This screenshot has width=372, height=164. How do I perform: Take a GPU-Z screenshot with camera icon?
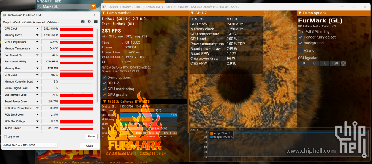(82, 22)
